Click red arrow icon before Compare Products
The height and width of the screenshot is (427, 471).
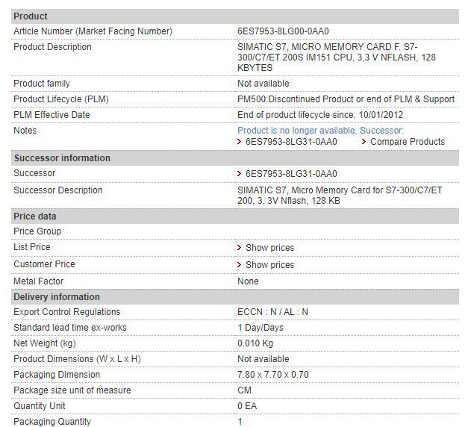click(364, 142)
